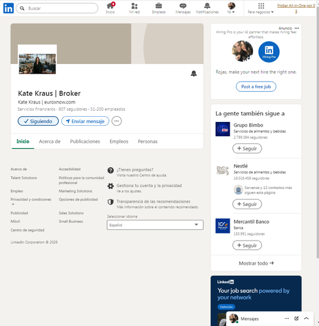Open Mercantil Banco page name
Screen dimensions: 319x326
tap(251, 222)
